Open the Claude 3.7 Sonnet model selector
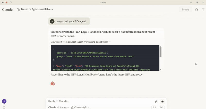The height and width of the screenshot is (109, 206). click(x=58, y=107)
